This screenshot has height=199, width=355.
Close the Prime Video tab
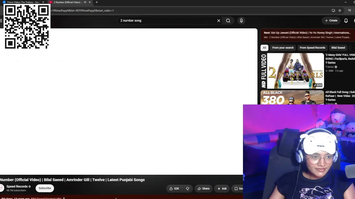(x=43, y=2)
